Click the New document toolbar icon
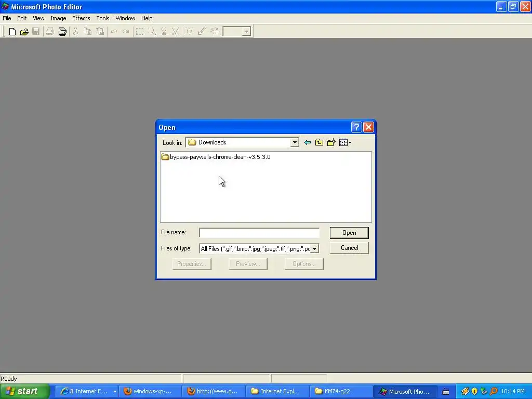The image size is (532, 399). (x=12, y=32)
